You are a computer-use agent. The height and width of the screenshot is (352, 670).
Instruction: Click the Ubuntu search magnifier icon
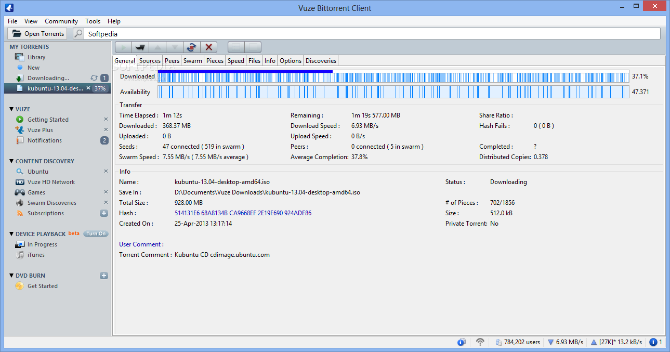point(20,172)
